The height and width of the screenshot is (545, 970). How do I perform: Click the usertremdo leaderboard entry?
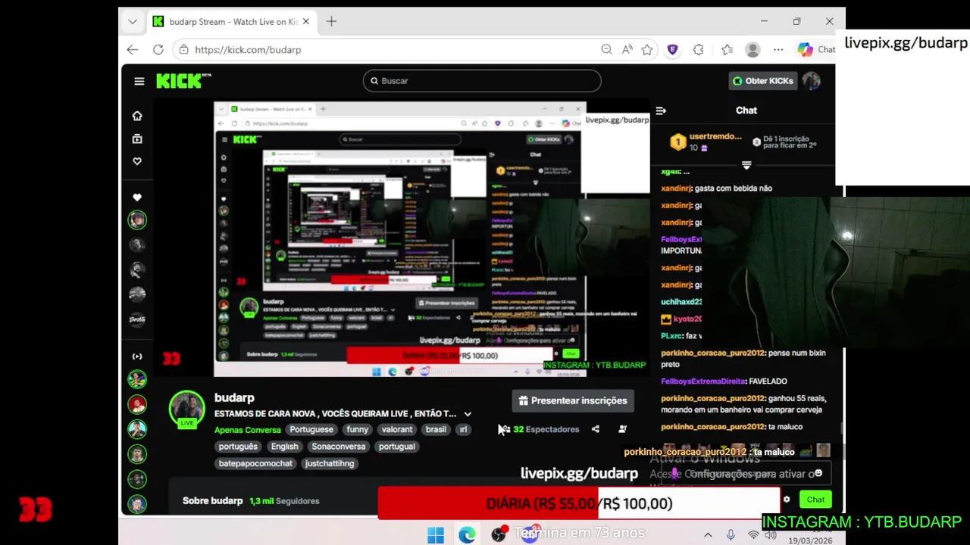(x=706, y=142)
